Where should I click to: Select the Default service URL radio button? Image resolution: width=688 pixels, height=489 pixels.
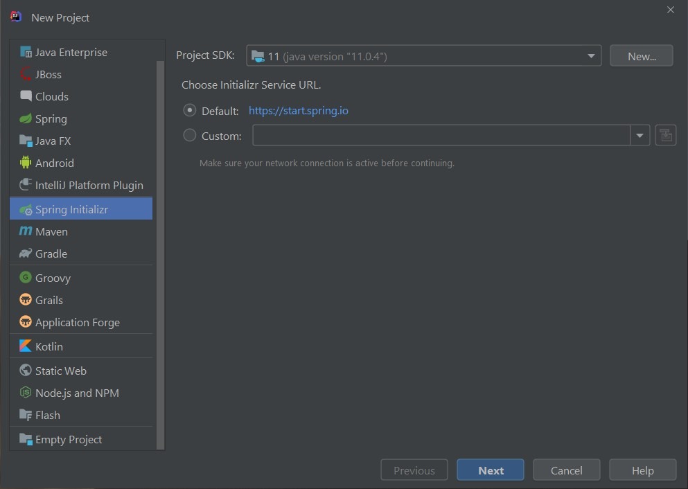click(190, 110)
